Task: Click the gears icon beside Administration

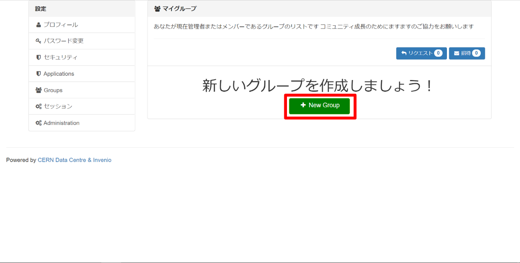Action: coord(39,123)
